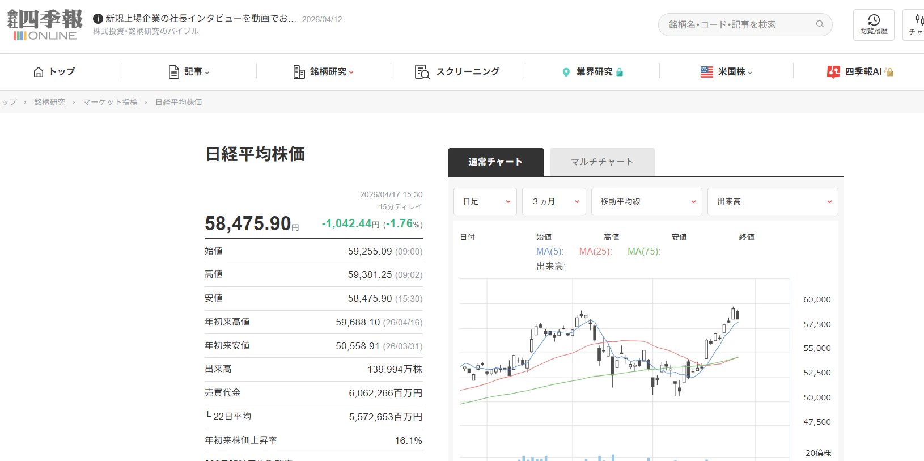This screenshot has width=924, height=461.
Task: Open the news headline 新規上場企業の社長インタビュー
Action: click(201, 19)
